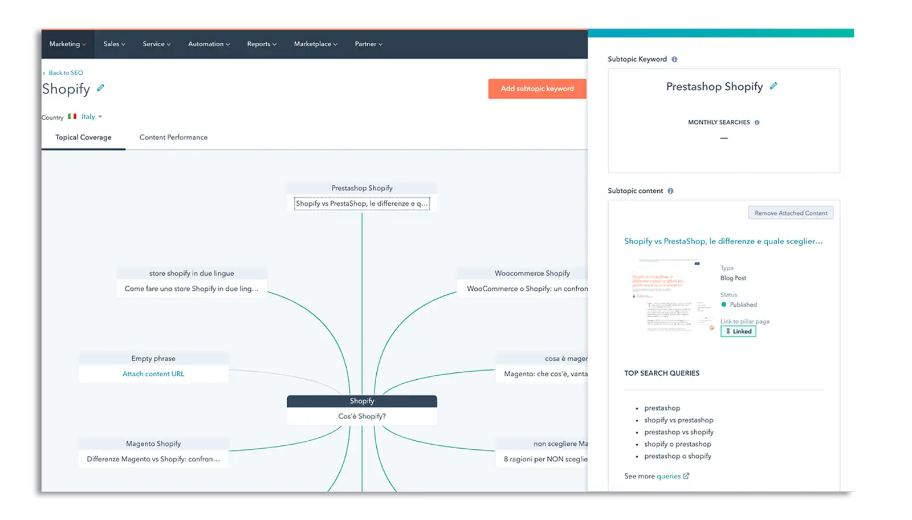Select the Prestashop Shopify subtopic node
The image size is (912, 520).
coord(362,188)
